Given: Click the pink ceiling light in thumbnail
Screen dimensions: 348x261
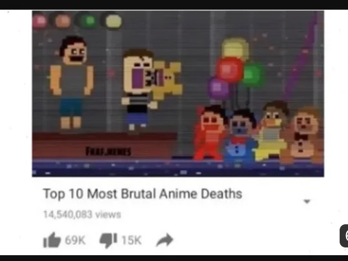Looking at the screenshot, I should 40,21.
